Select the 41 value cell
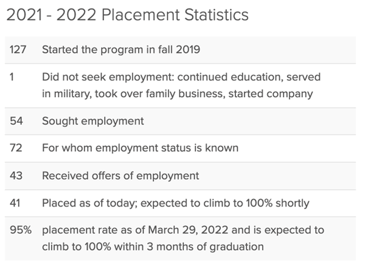The image size is (365, 268). [15, 203]
